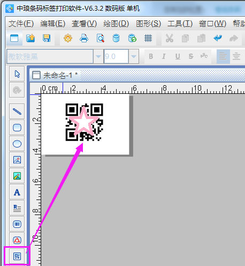Open the database settings cylinder icon
This screenshot has width=245, height=266.
click(x=116, y=38)
